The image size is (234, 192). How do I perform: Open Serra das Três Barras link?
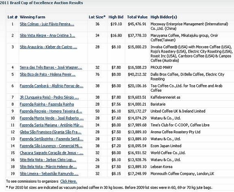click(x=51, y=68)
